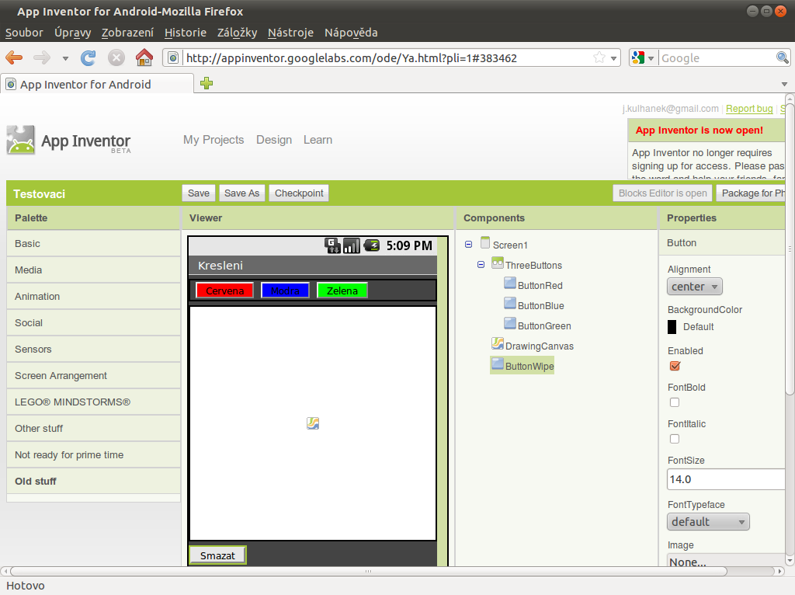Click the App Inventor Android logo
The width and height of the screenshot is (795, 595).
pos(20,140)
